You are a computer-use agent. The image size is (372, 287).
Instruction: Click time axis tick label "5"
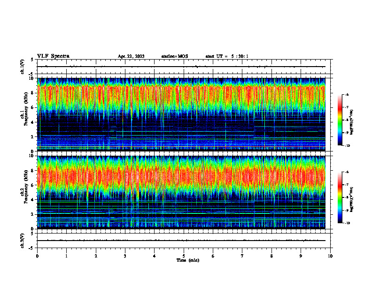(x=184, y=256)
